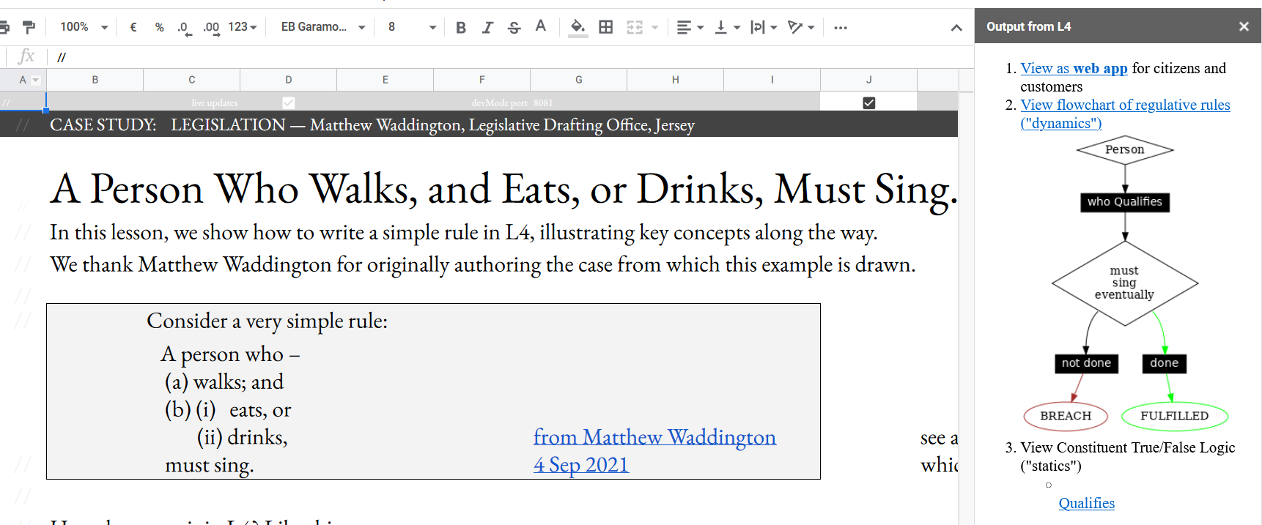The width and height of the screenshot is (1262, 525).
Task: Open the 'from Matthew Waddington' link
Action: (x=654, y=437)
